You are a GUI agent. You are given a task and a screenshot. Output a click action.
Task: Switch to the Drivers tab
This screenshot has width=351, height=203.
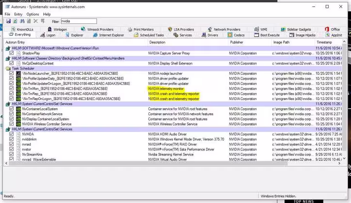click(x=210, y=35)
